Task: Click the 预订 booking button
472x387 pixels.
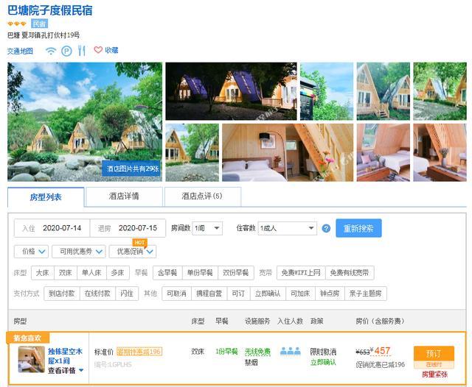Action: pos(434,354)
